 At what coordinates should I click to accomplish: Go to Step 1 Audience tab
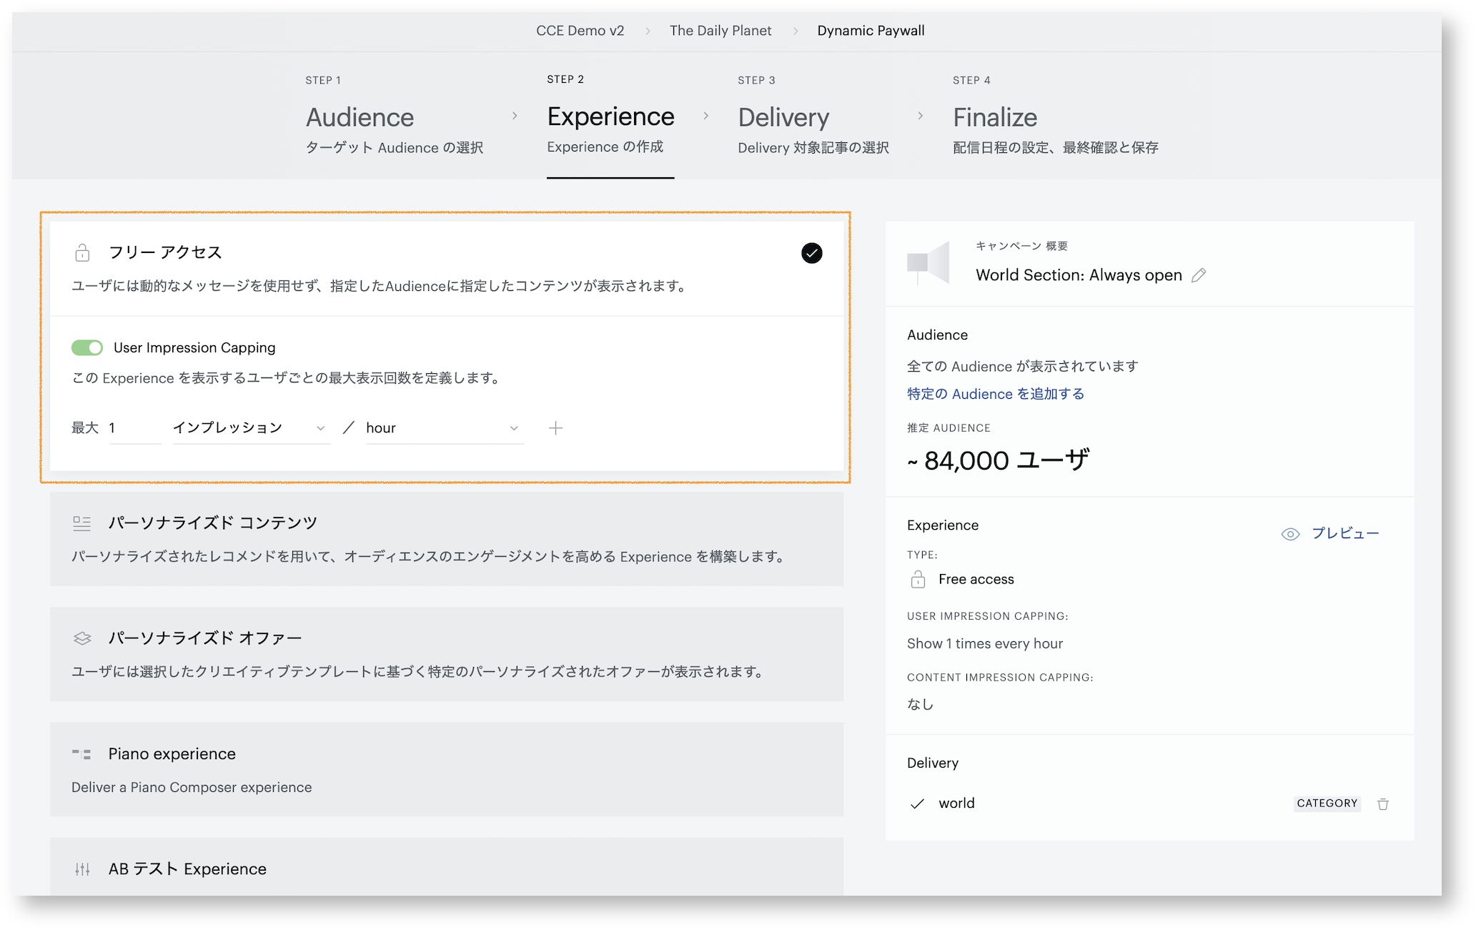tap(395, 117)
